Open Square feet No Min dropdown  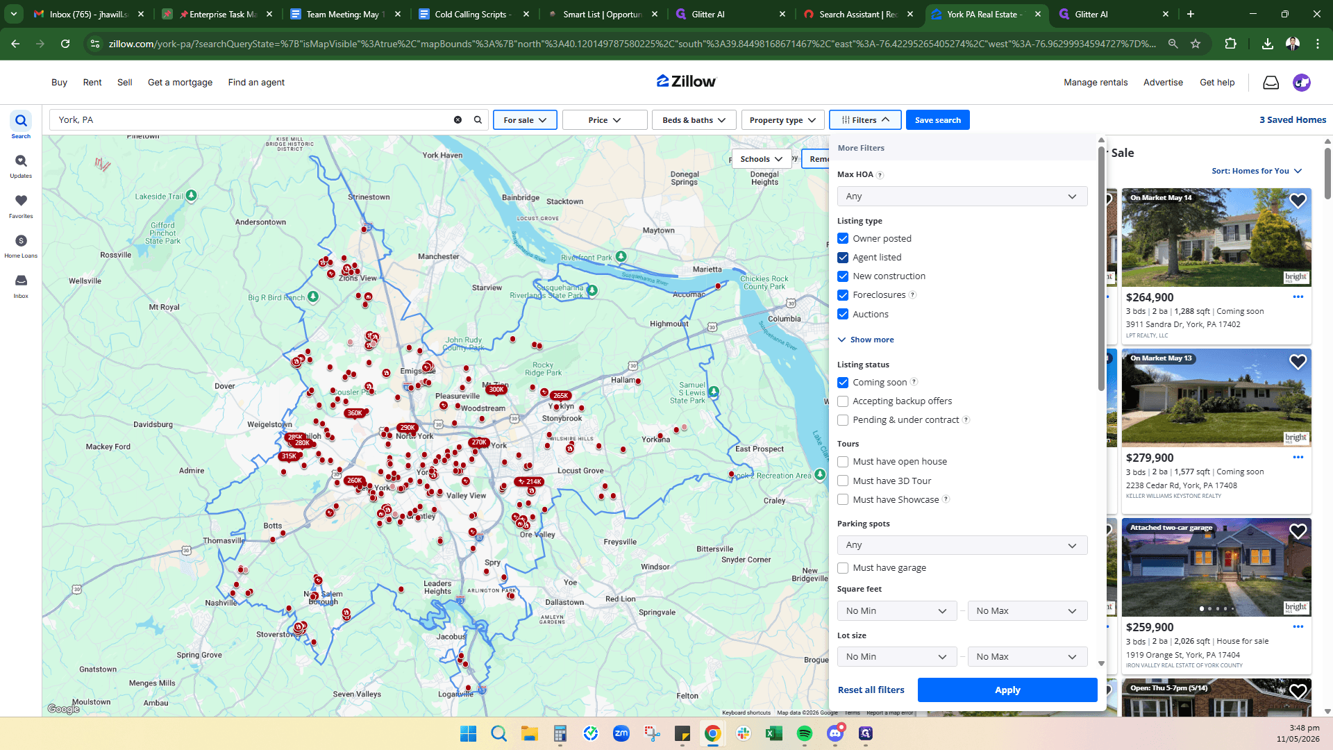[896, 611]
